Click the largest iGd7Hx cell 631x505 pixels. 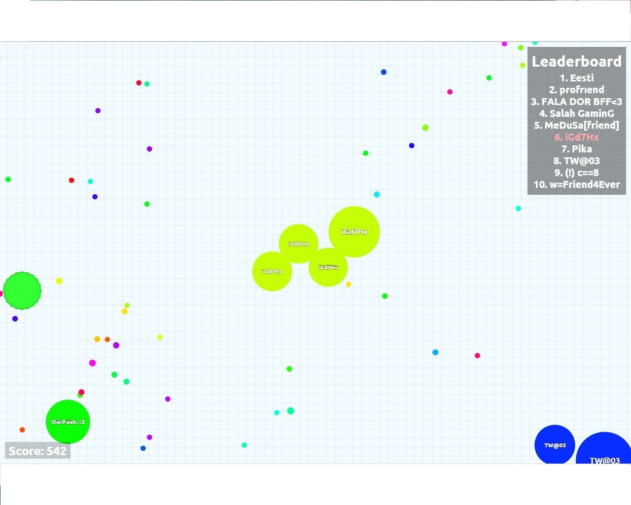tap(354, 232)
